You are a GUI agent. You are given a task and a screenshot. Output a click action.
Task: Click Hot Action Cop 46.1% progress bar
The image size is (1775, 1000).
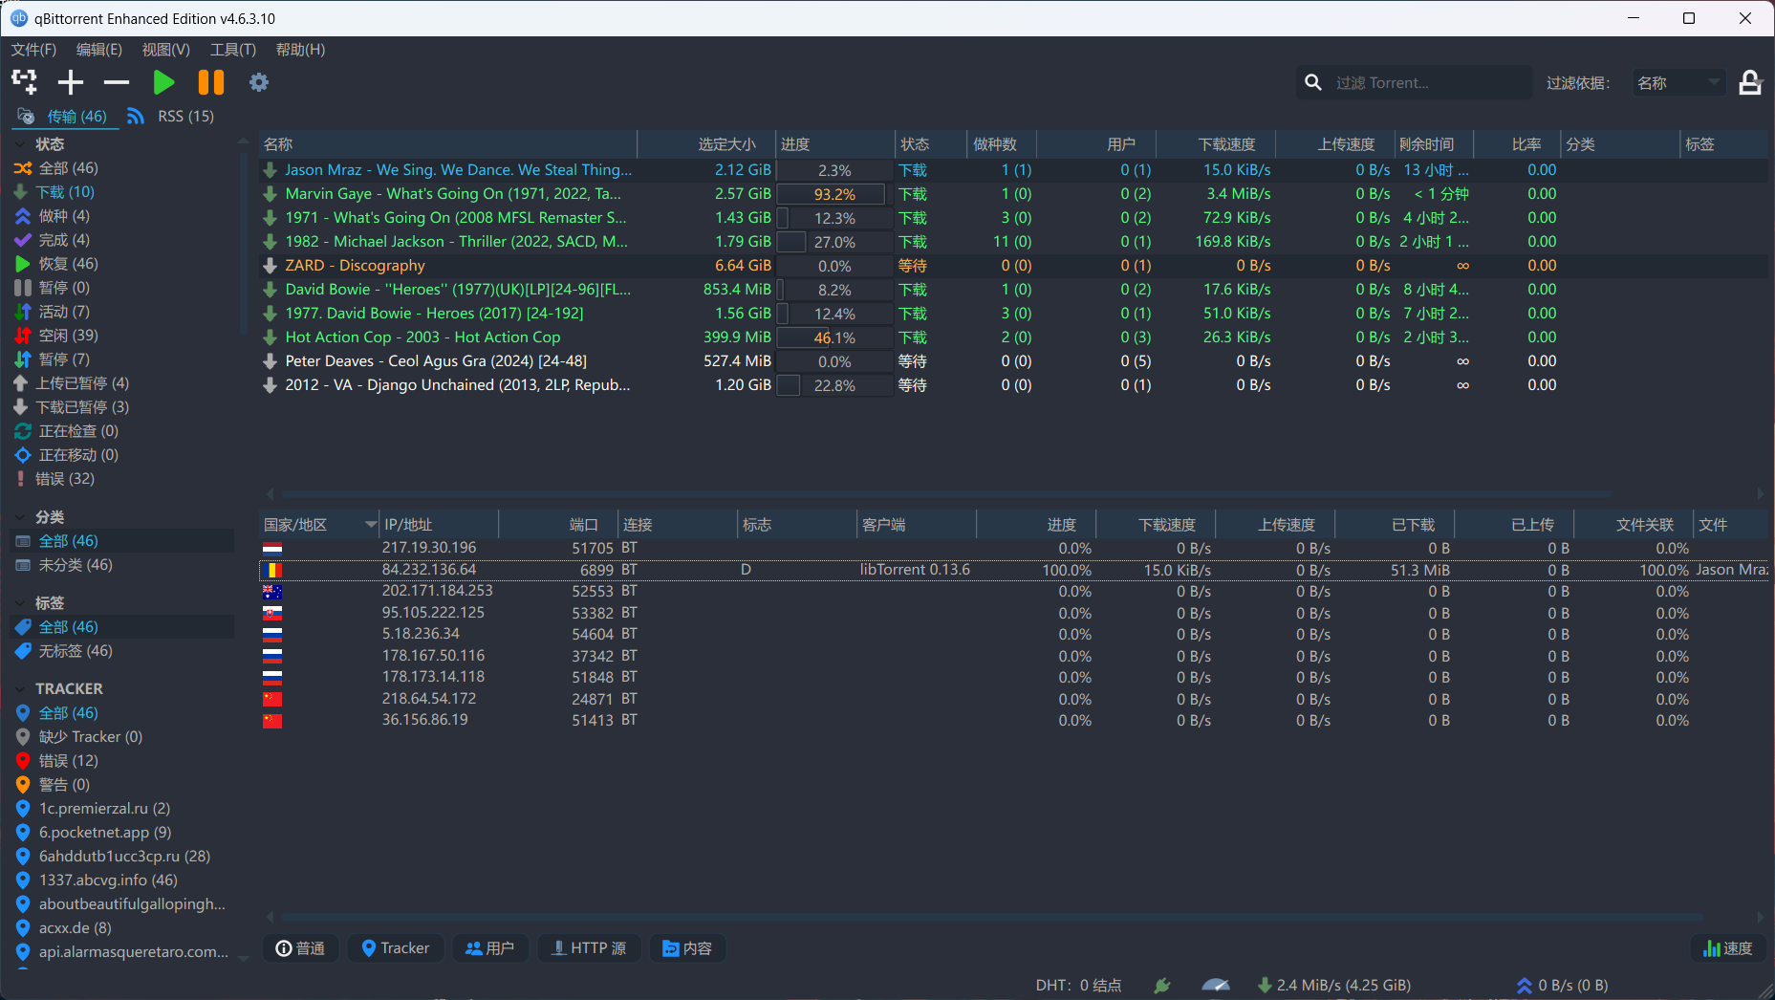click(834, 337)
